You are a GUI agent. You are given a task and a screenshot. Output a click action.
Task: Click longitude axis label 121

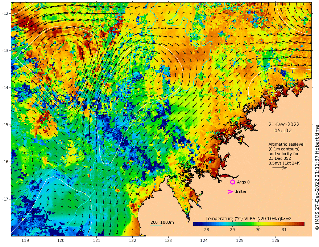[x=97, y=240]
